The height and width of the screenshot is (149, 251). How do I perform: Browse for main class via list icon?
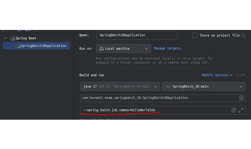242,98
